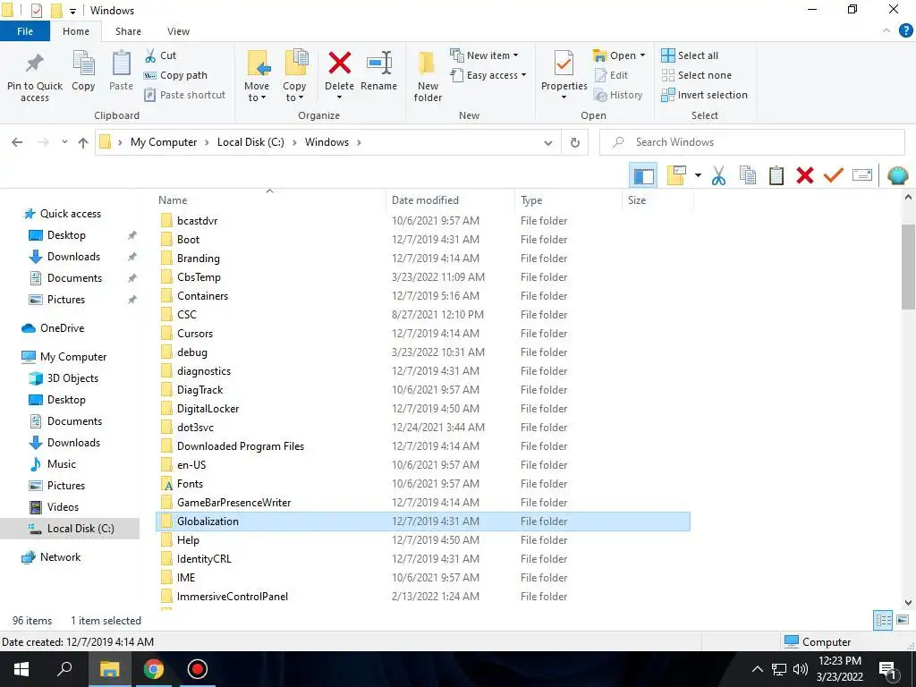Rename the selected folder via ribbon
The height and width of the screenshot is (687, 916).
[x=378, y=71]
